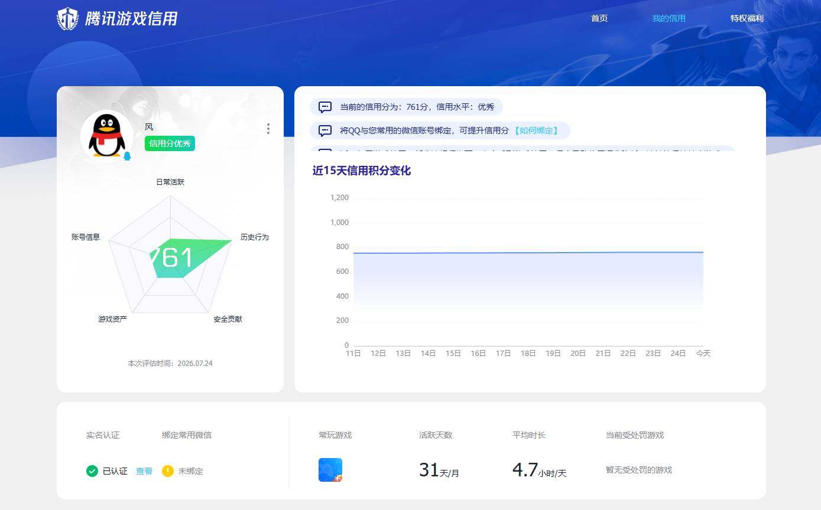Click the 11日 label on chart axis

353,353
